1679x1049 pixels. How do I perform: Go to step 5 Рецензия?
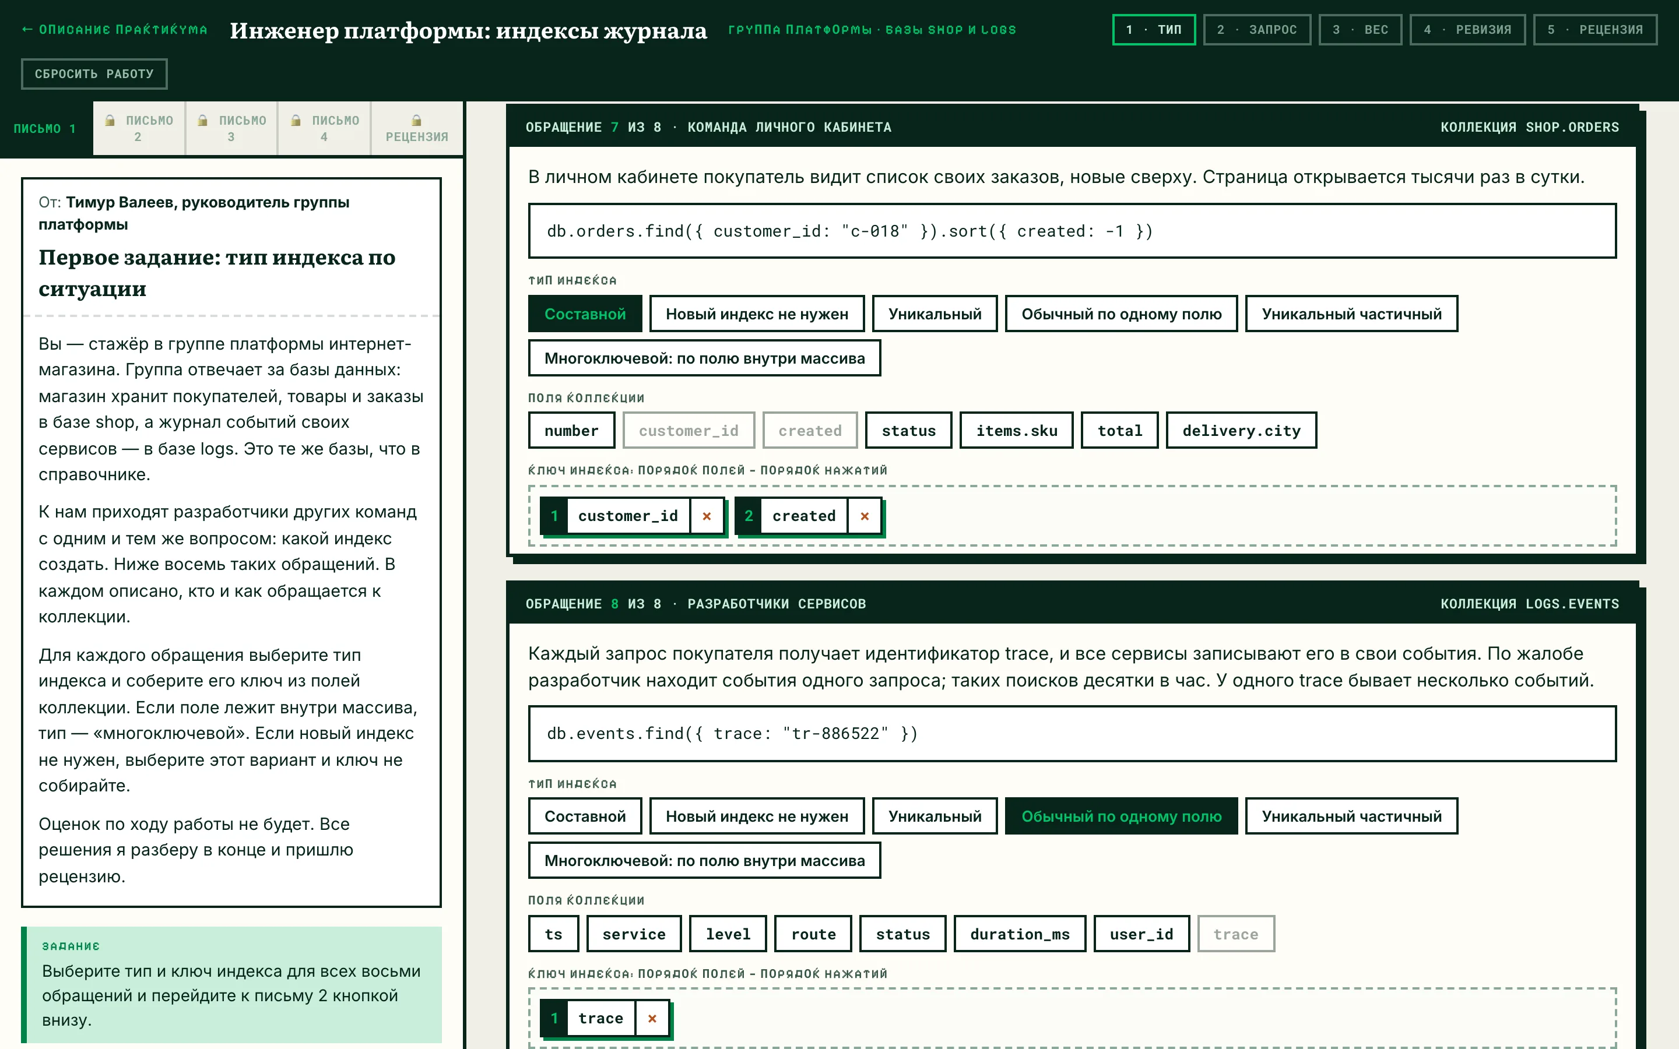pos(1595,30)
